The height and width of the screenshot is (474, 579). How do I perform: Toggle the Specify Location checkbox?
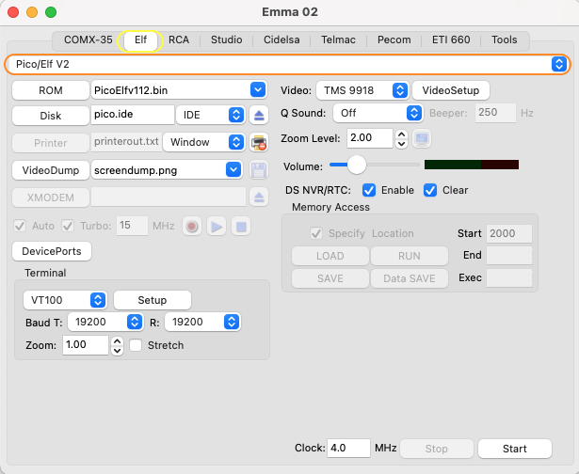pos(316,233)
